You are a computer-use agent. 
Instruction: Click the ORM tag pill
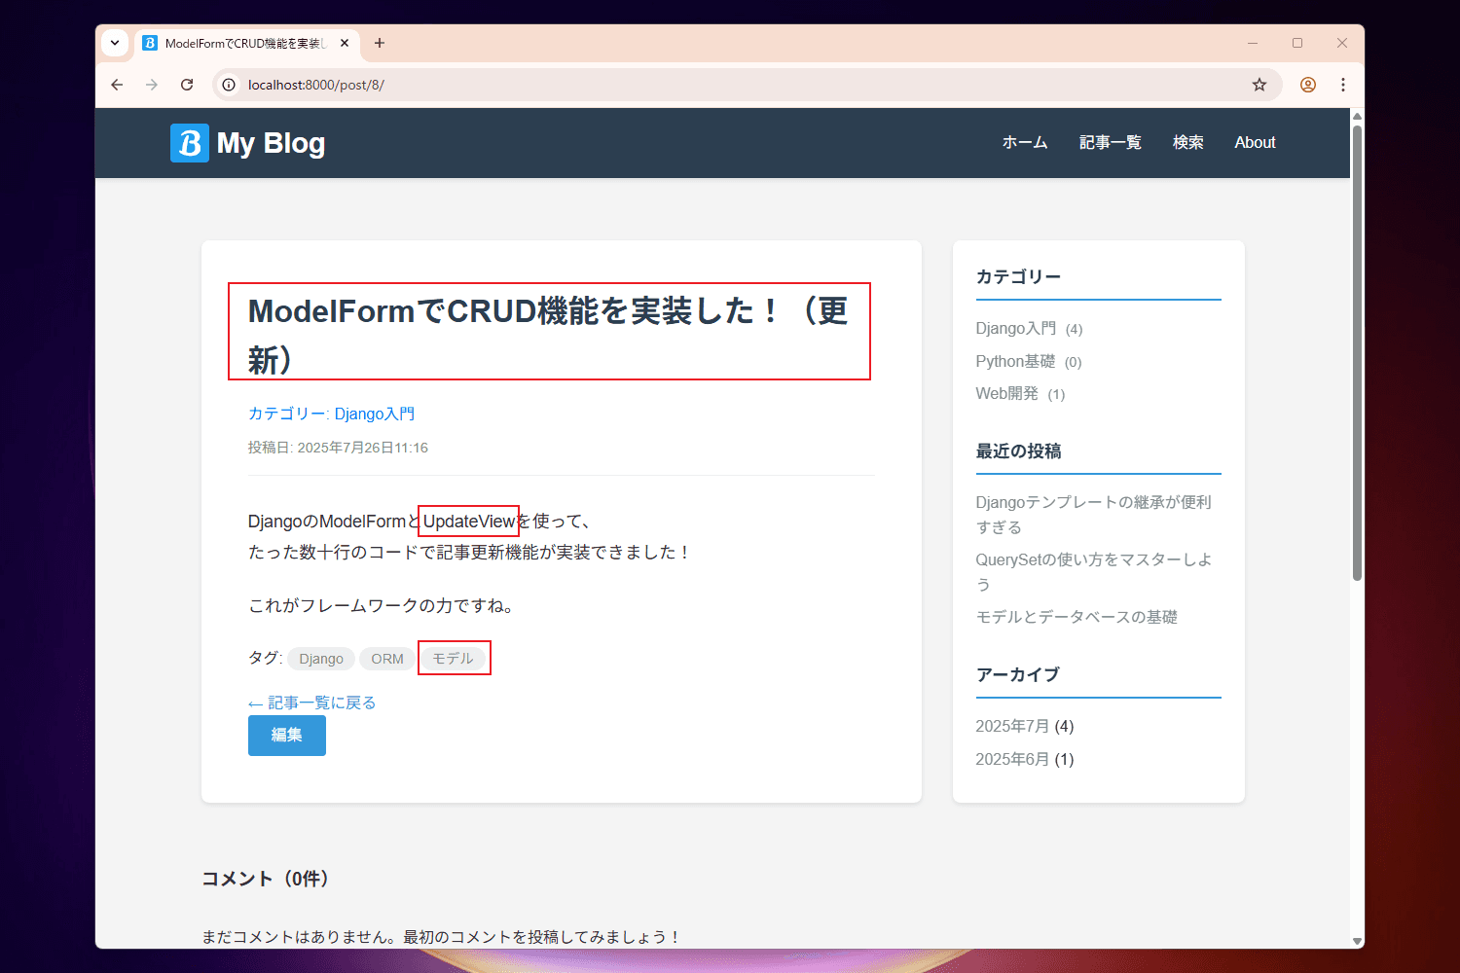(x=387, y=659)
